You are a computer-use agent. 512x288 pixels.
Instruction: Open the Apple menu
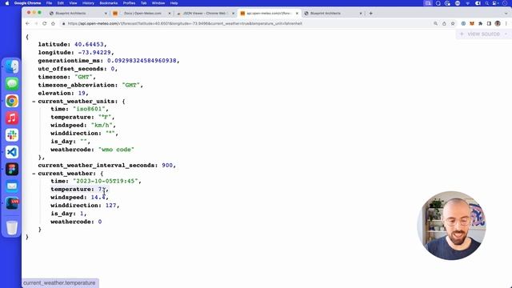(7, 3)
